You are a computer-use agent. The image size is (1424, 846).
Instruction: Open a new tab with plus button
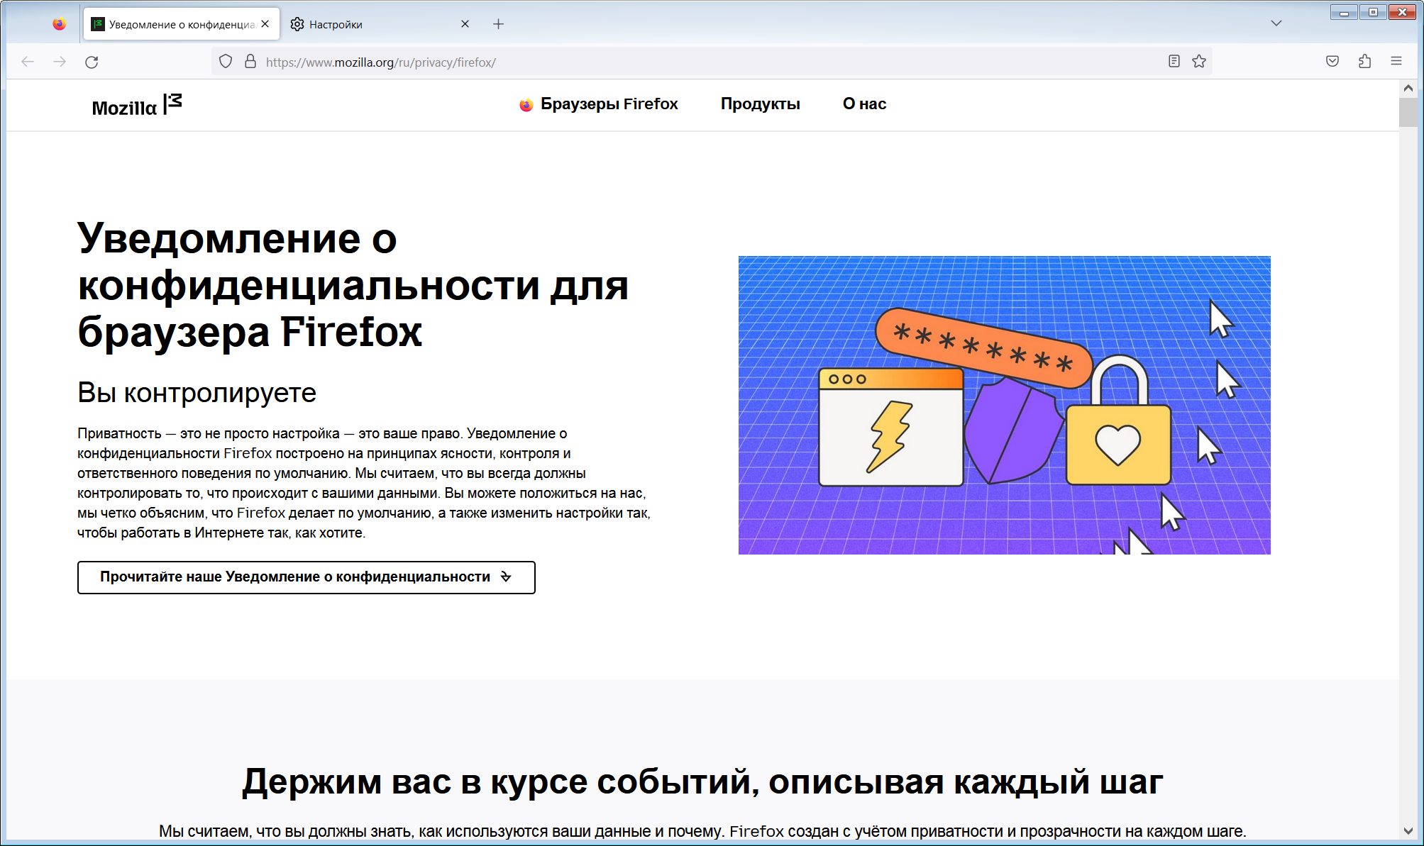coord(499,24)
